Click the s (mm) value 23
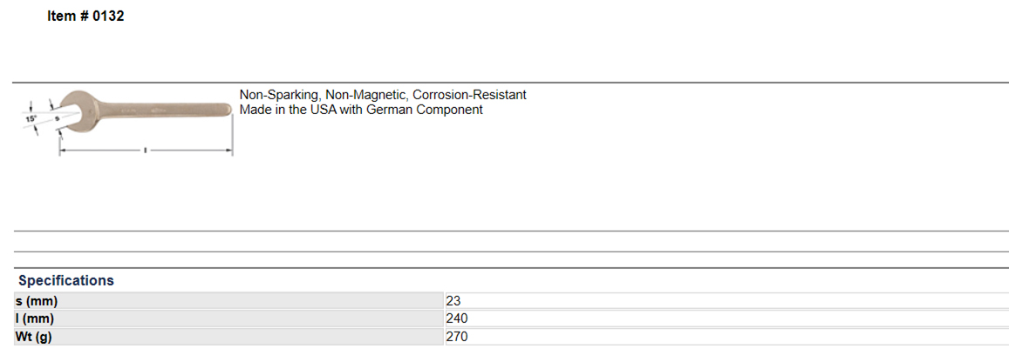Image resolution: width=1009 pixels, height=362 pixels. (x=453, y=300)
